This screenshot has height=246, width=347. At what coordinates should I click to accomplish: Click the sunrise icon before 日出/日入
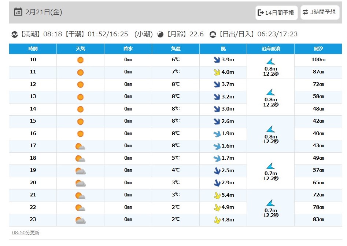point(213,35)
